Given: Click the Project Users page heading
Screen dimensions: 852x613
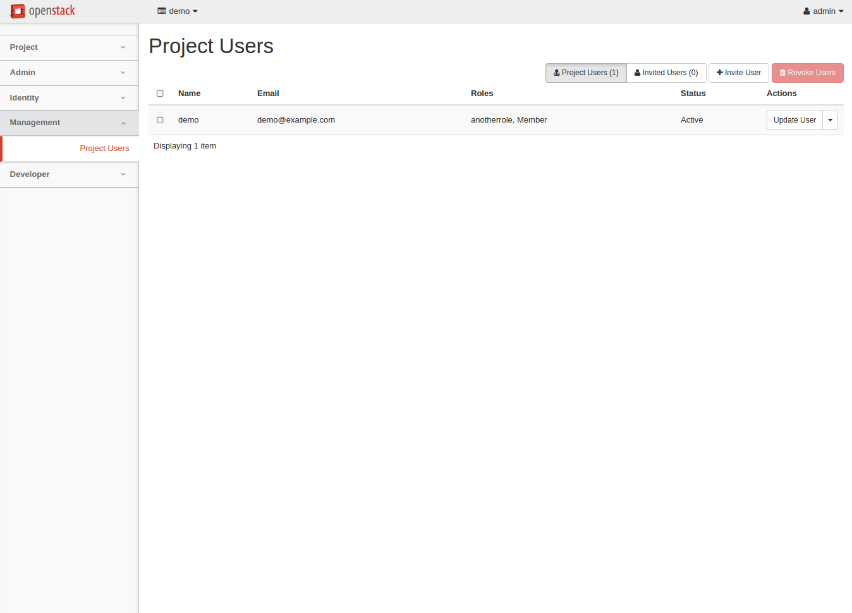Looking at the screenshot, I should [211, 46].
